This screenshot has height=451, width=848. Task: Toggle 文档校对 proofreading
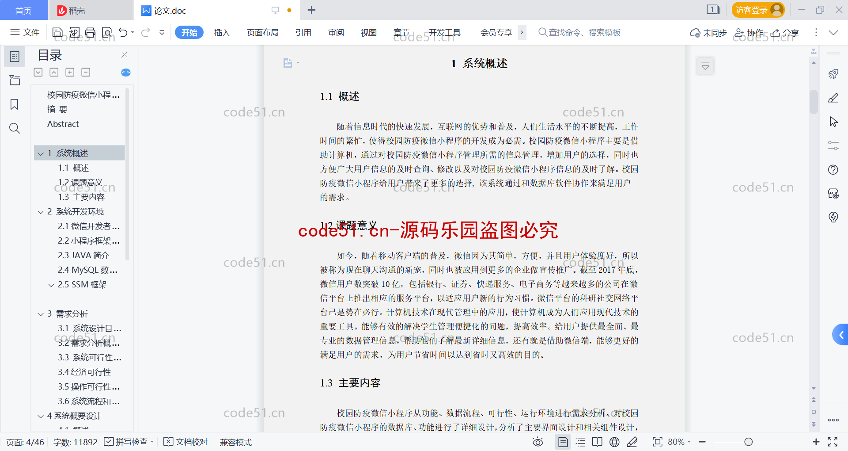pos(185,442)
